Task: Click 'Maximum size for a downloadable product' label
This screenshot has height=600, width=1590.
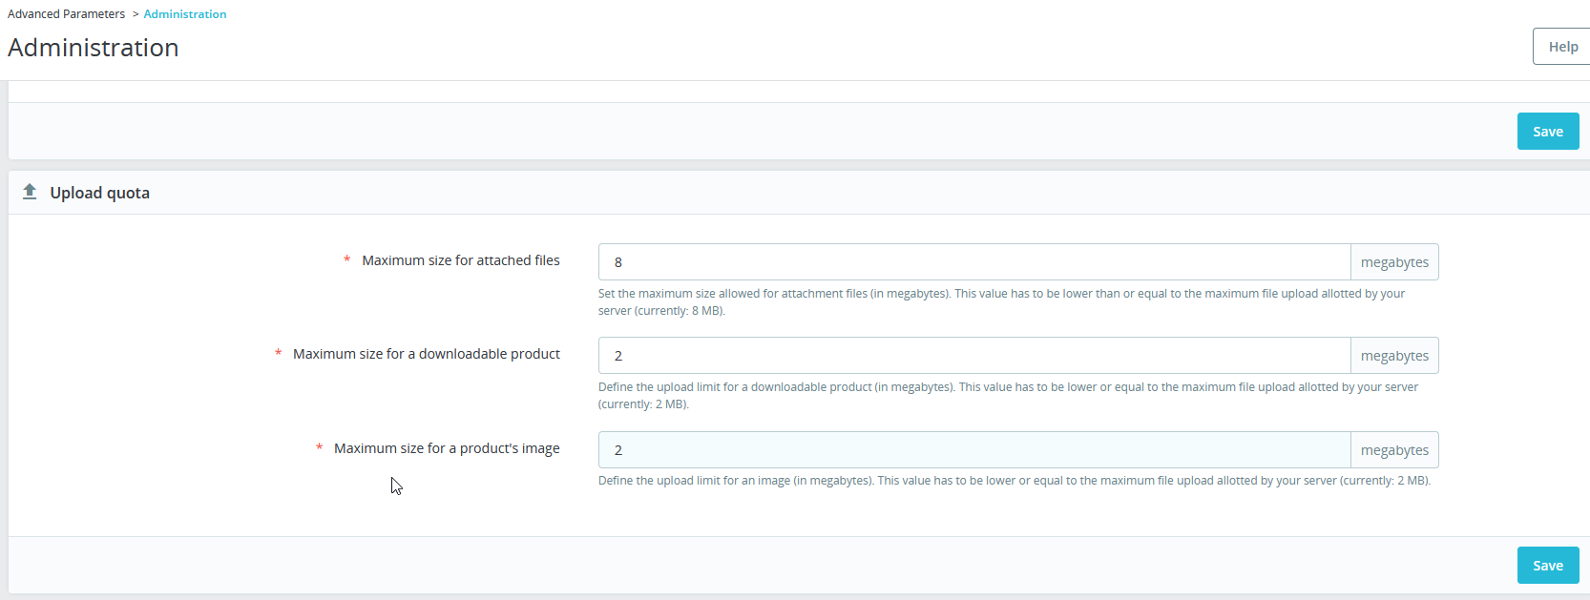Action: pos(426,354)
